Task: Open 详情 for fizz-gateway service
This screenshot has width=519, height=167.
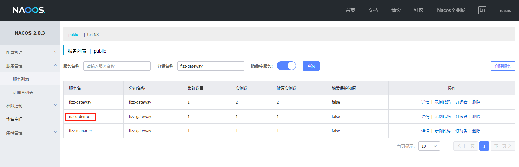Action: click(x=425, y=102)
